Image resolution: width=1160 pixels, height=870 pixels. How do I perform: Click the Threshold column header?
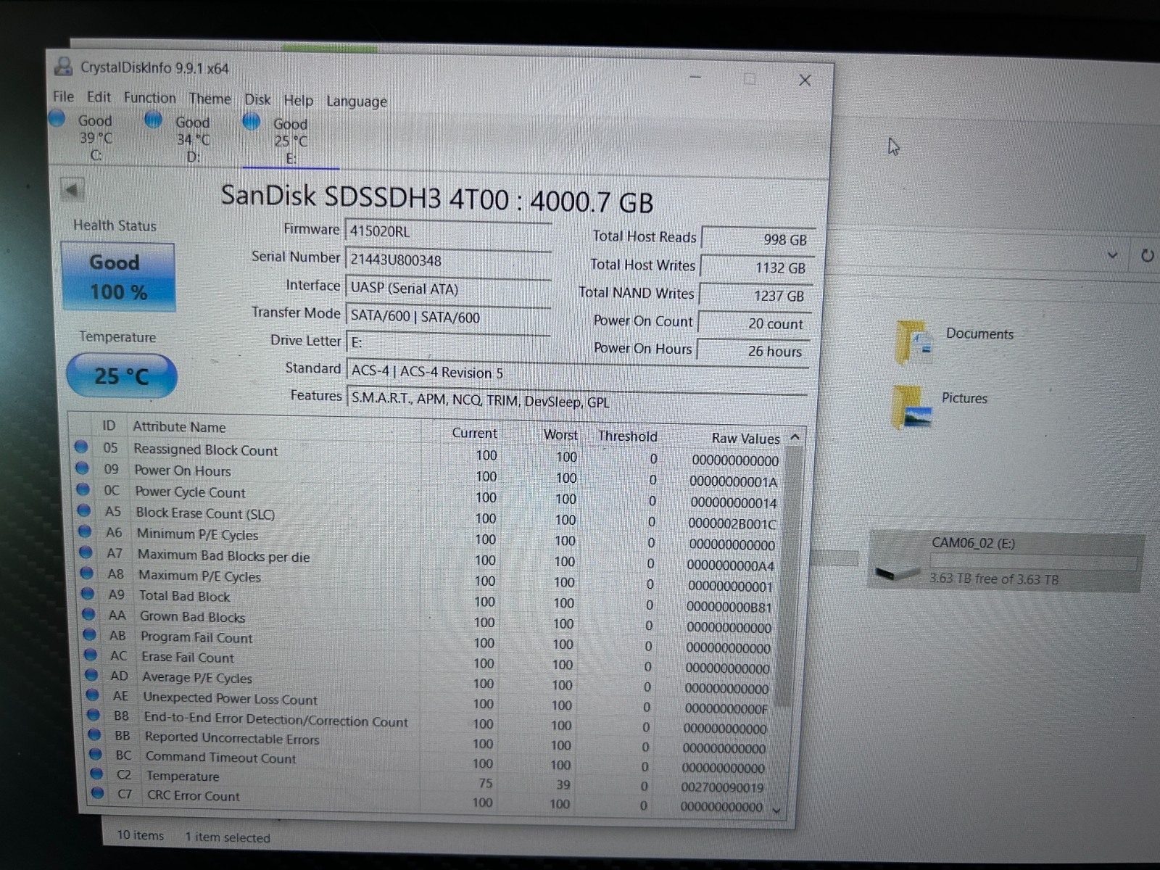(x=628, y=436)
